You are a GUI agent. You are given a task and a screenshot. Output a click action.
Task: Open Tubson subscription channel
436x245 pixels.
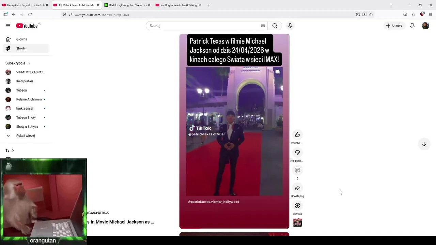point(26,90)
